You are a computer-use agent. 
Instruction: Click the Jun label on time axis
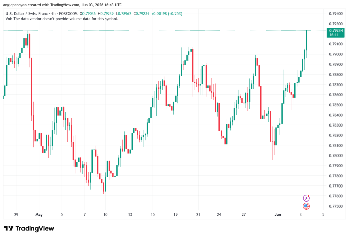[x=278, y=214]
